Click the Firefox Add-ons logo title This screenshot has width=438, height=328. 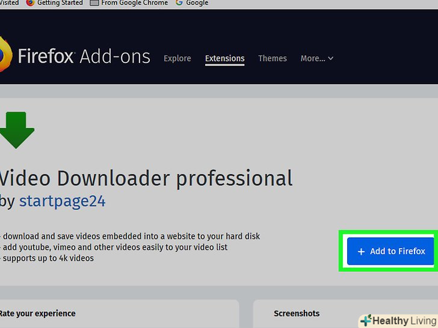[x=84, y=56]
